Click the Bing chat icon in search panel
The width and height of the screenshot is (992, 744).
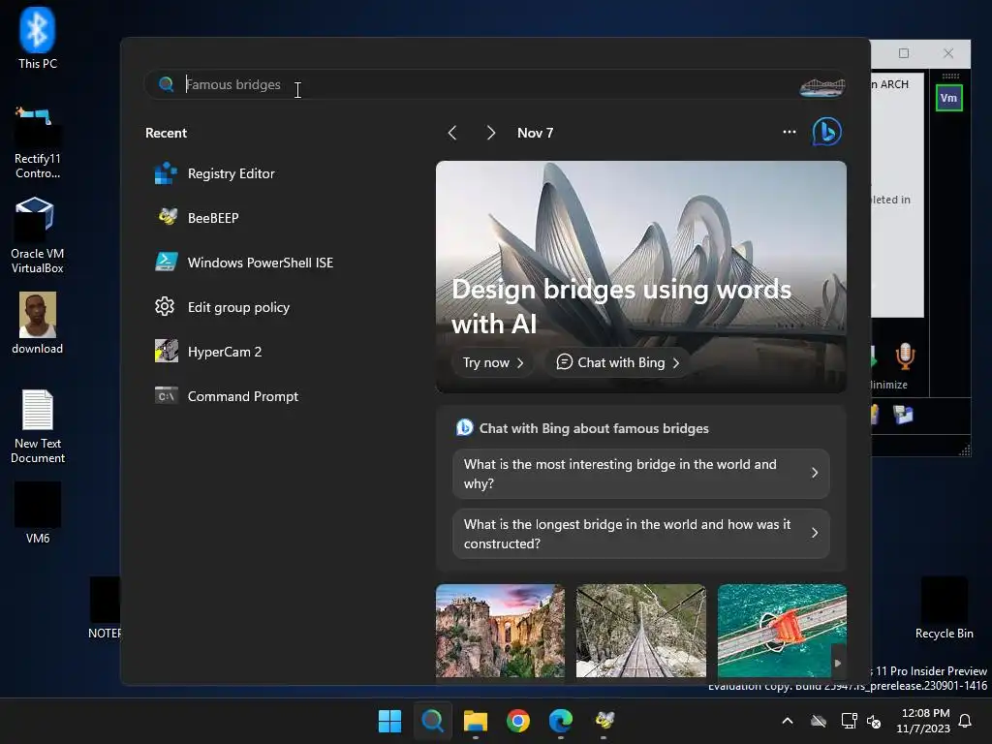(x=826, y=132)
